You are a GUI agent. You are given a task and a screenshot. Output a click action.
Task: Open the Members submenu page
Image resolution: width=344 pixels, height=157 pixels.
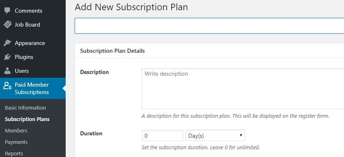(16, 130)
